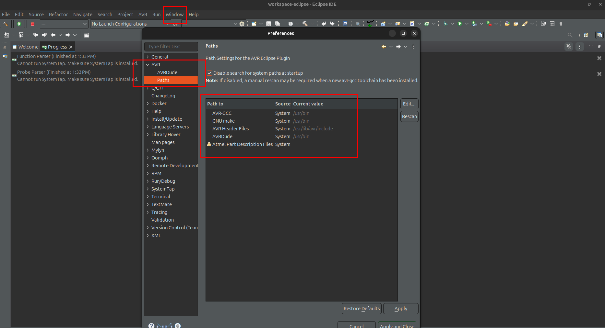The image size is (605, 328).
Task: Expand the General preferences node
Action: coord(148,57)
